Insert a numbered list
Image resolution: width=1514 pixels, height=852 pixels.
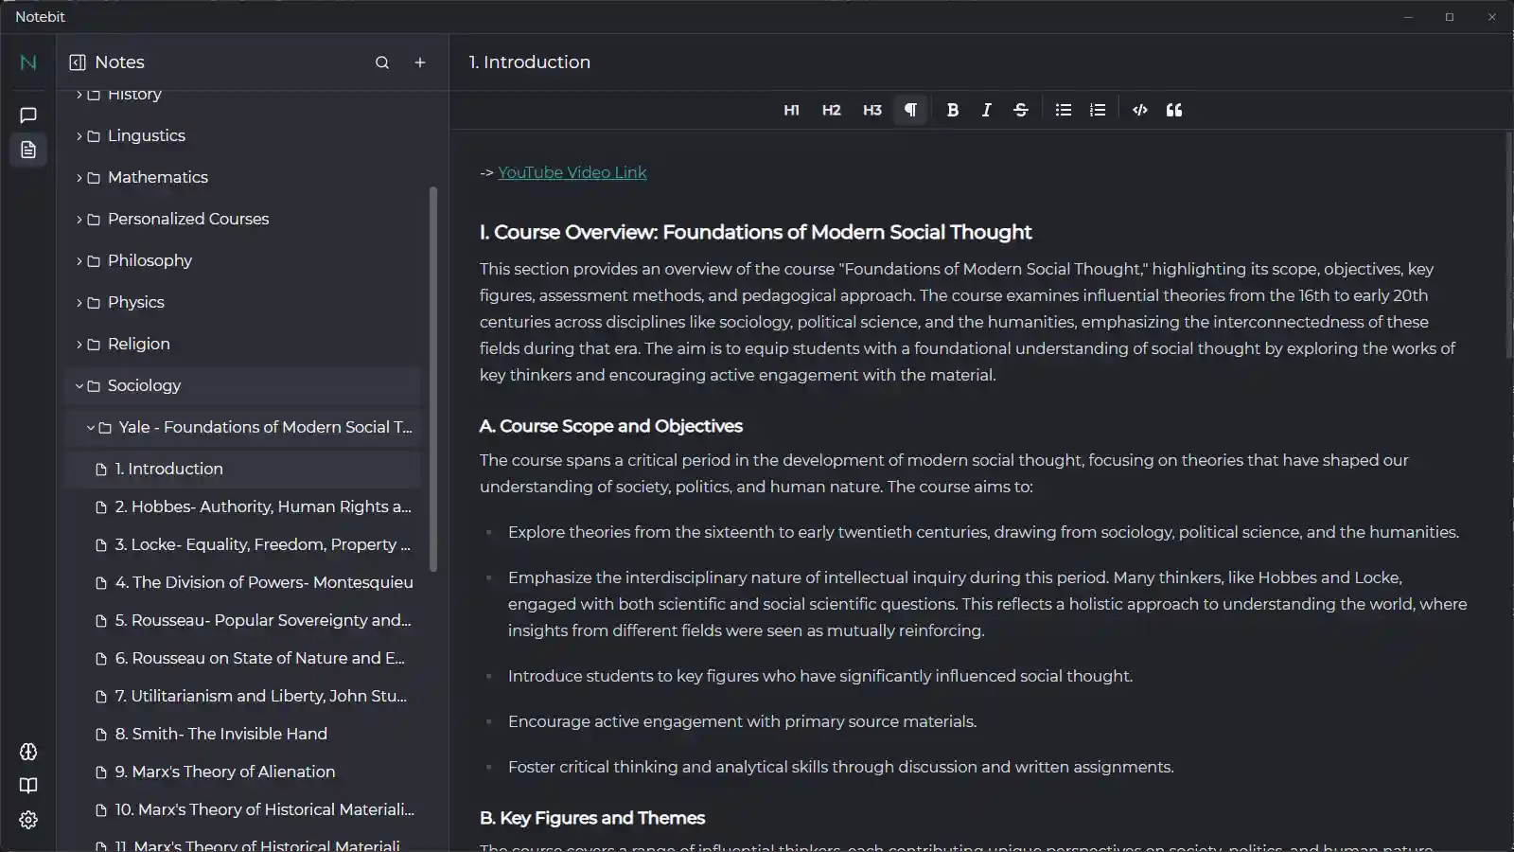click(1097, 109)
